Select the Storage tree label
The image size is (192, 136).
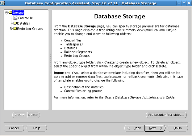[18, 13]
